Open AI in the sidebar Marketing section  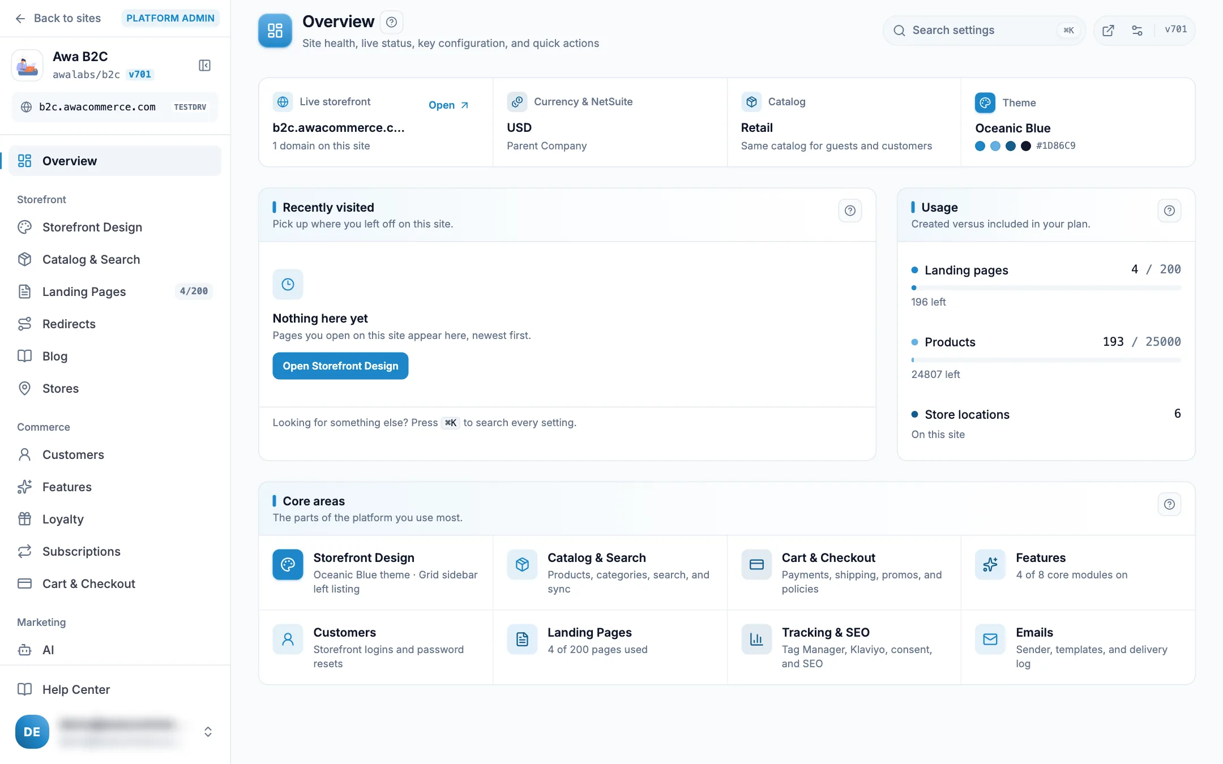[x=115, y=650]
